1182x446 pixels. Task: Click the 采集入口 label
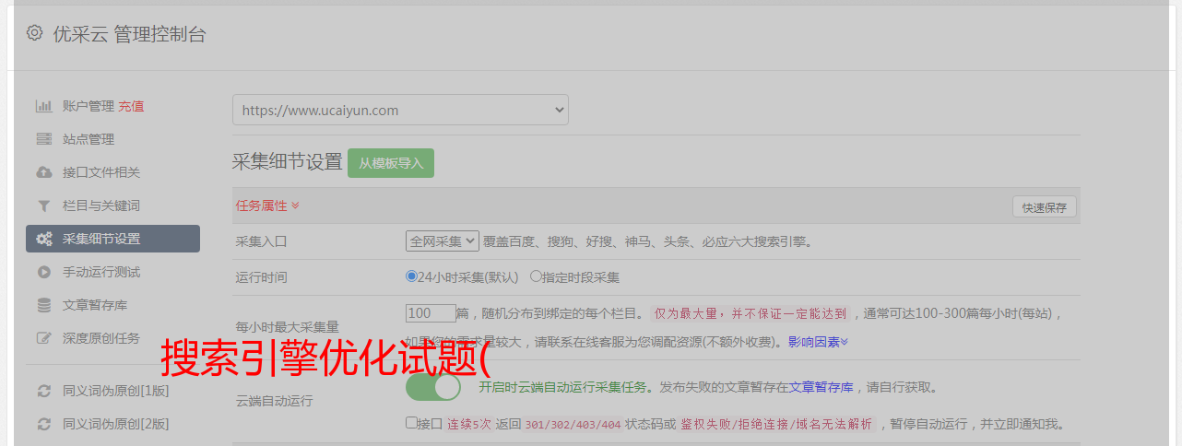coord(262,241)
